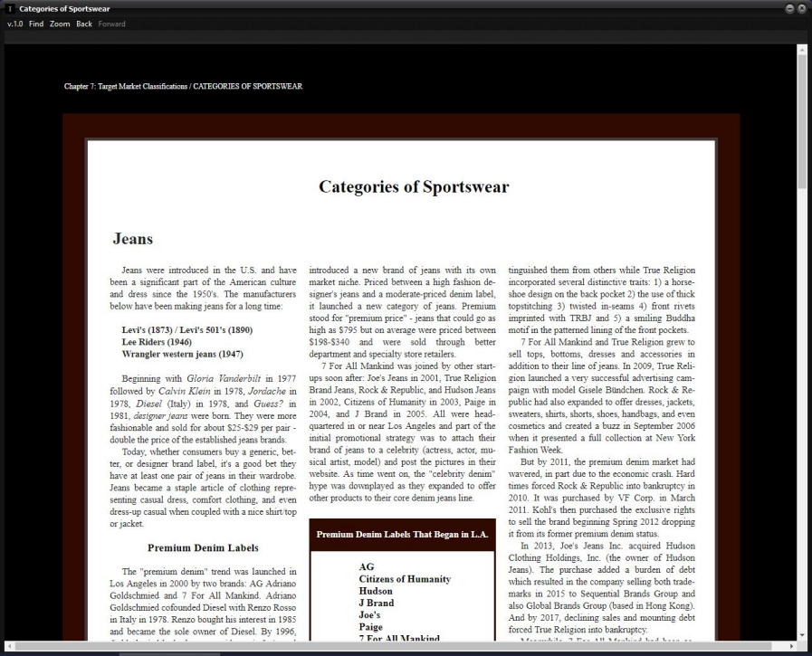Click 'Paige' in the denim labels list

click(x=371, y=627)
